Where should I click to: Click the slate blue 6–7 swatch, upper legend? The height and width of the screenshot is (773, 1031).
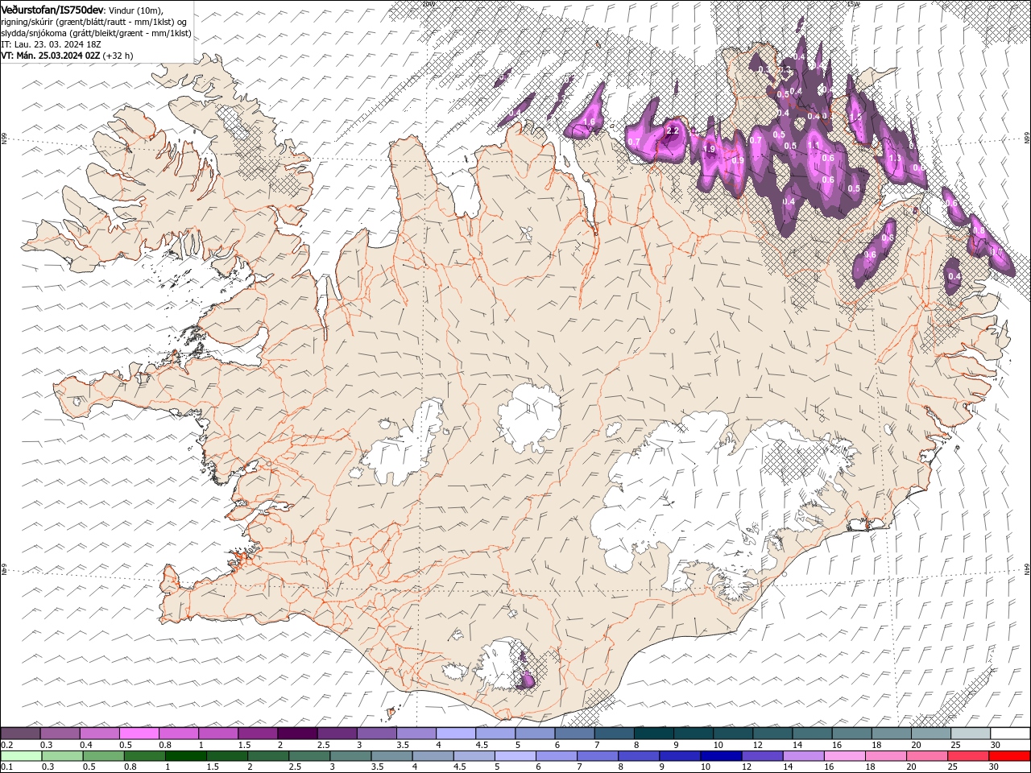point(574,734)
